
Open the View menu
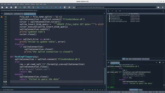(x=41, y=4)
